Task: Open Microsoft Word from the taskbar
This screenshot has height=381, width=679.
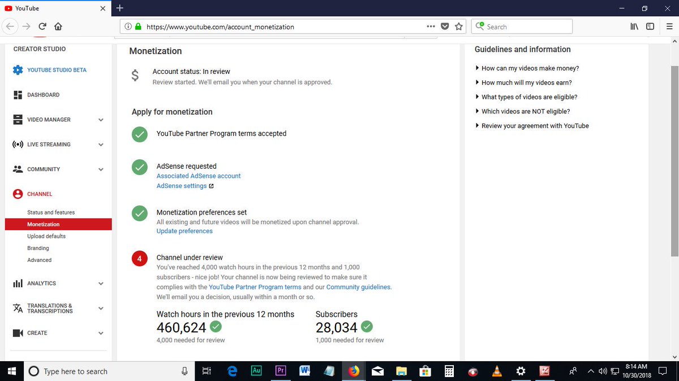Action: tap(304, 371)
